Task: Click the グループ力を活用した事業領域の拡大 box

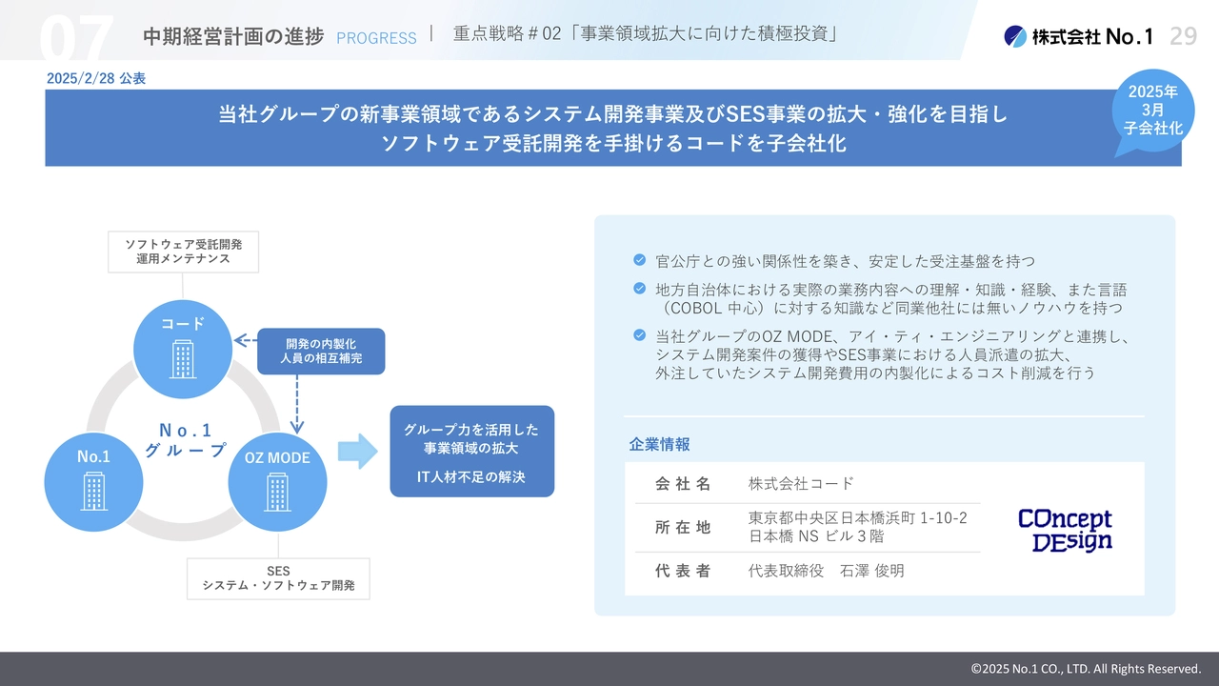Action: point(471,451)
